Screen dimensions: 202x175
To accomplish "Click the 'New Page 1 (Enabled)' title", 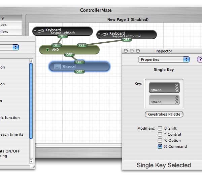I will tap(128, 19).
